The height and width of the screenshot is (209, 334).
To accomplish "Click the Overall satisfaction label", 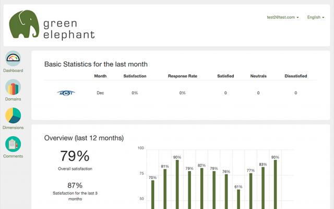I will (x=75, y=168).
